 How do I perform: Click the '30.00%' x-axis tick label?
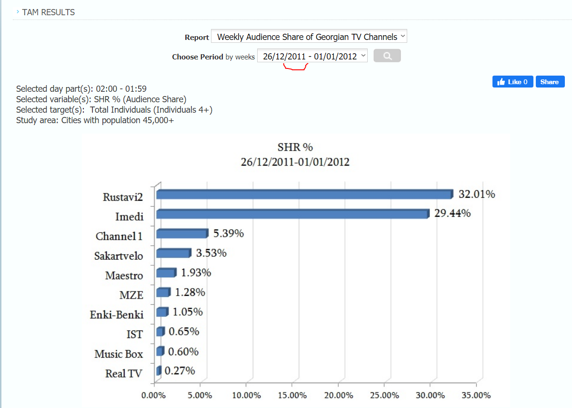[430, 395]
